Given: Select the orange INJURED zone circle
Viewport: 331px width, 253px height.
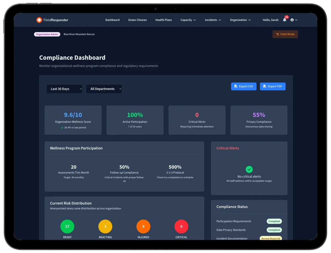Looking at the screenshot, I should [x=143, y=226].
